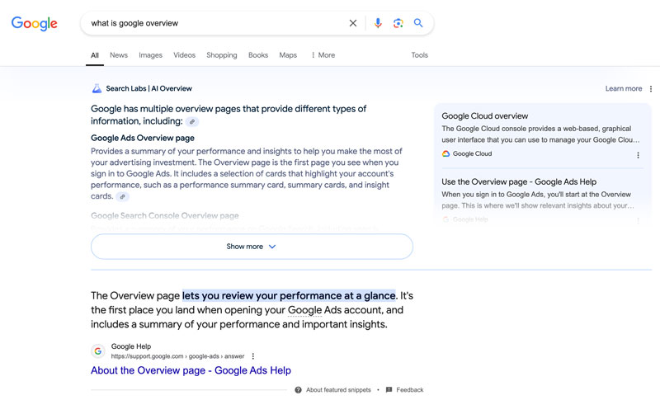
Task: Click inside the search input field
Action: coord(214,23)
